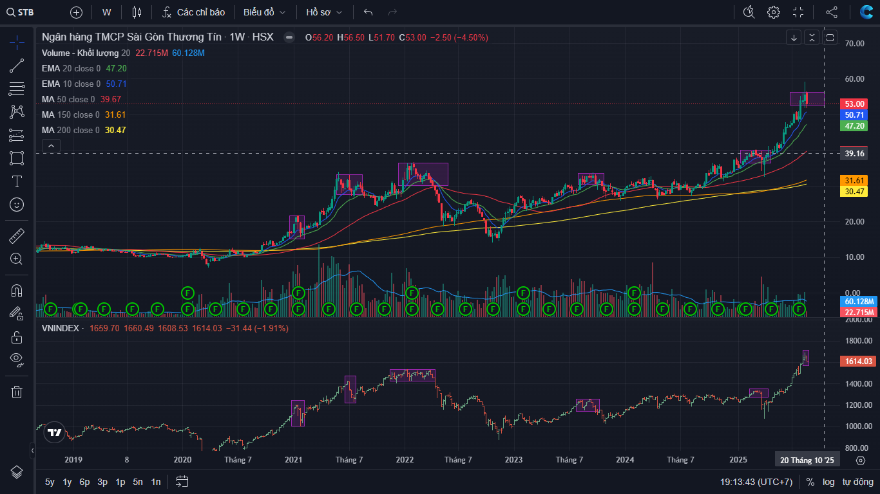Viewport: 880px width, 494px height.
Task: Collapse the indicator legend chevron
Action: click(52, 146)
